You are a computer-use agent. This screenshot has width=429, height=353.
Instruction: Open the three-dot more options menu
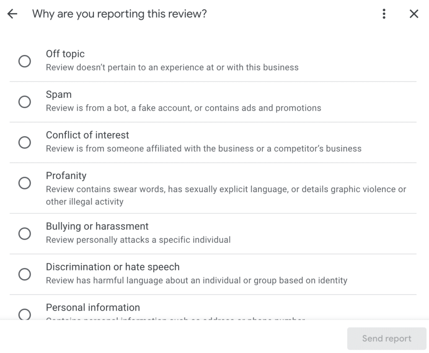coord(384,14)
